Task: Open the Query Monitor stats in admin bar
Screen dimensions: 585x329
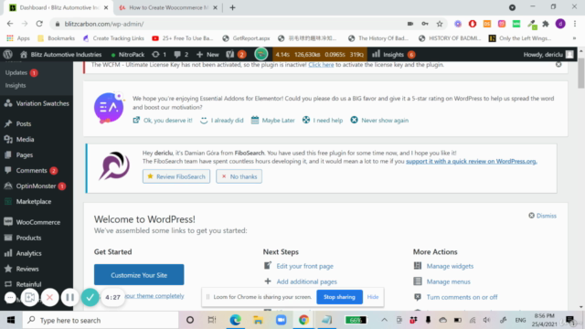Action: tap(319, 55)
